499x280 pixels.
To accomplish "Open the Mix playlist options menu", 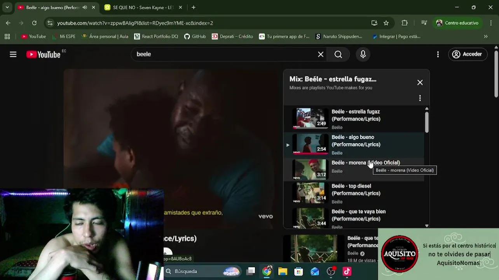I will (420, 98).
